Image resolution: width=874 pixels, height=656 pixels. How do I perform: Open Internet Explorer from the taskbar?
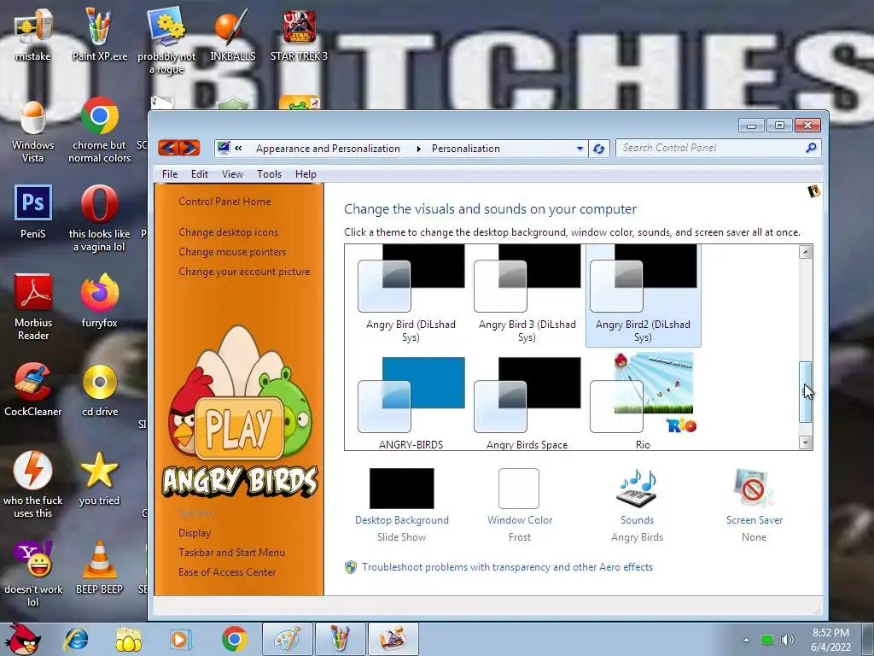[76, 639]
